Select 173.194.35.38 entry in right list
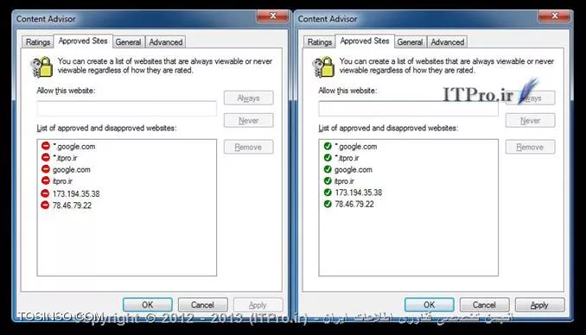Viewport: 586px width, 335px height. point(359,193)
